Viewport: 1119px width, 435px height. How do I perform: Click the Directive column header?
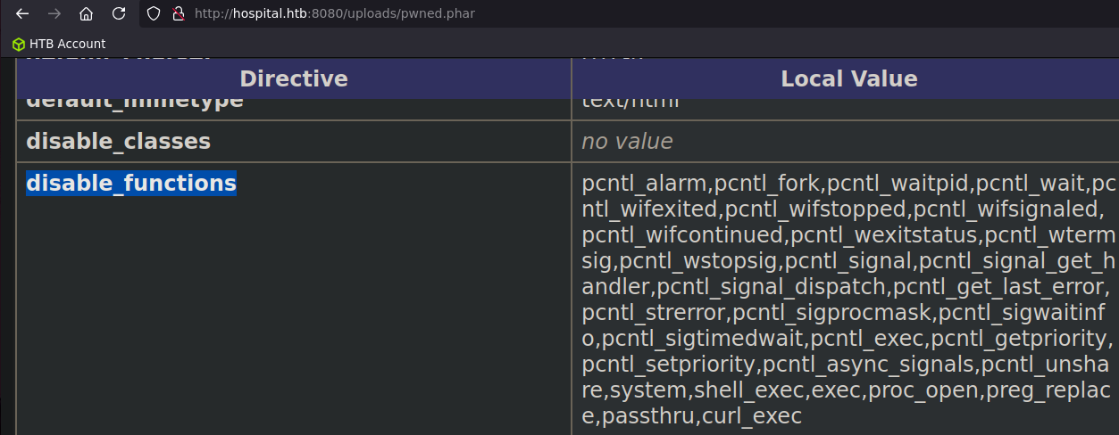point(294,78)
